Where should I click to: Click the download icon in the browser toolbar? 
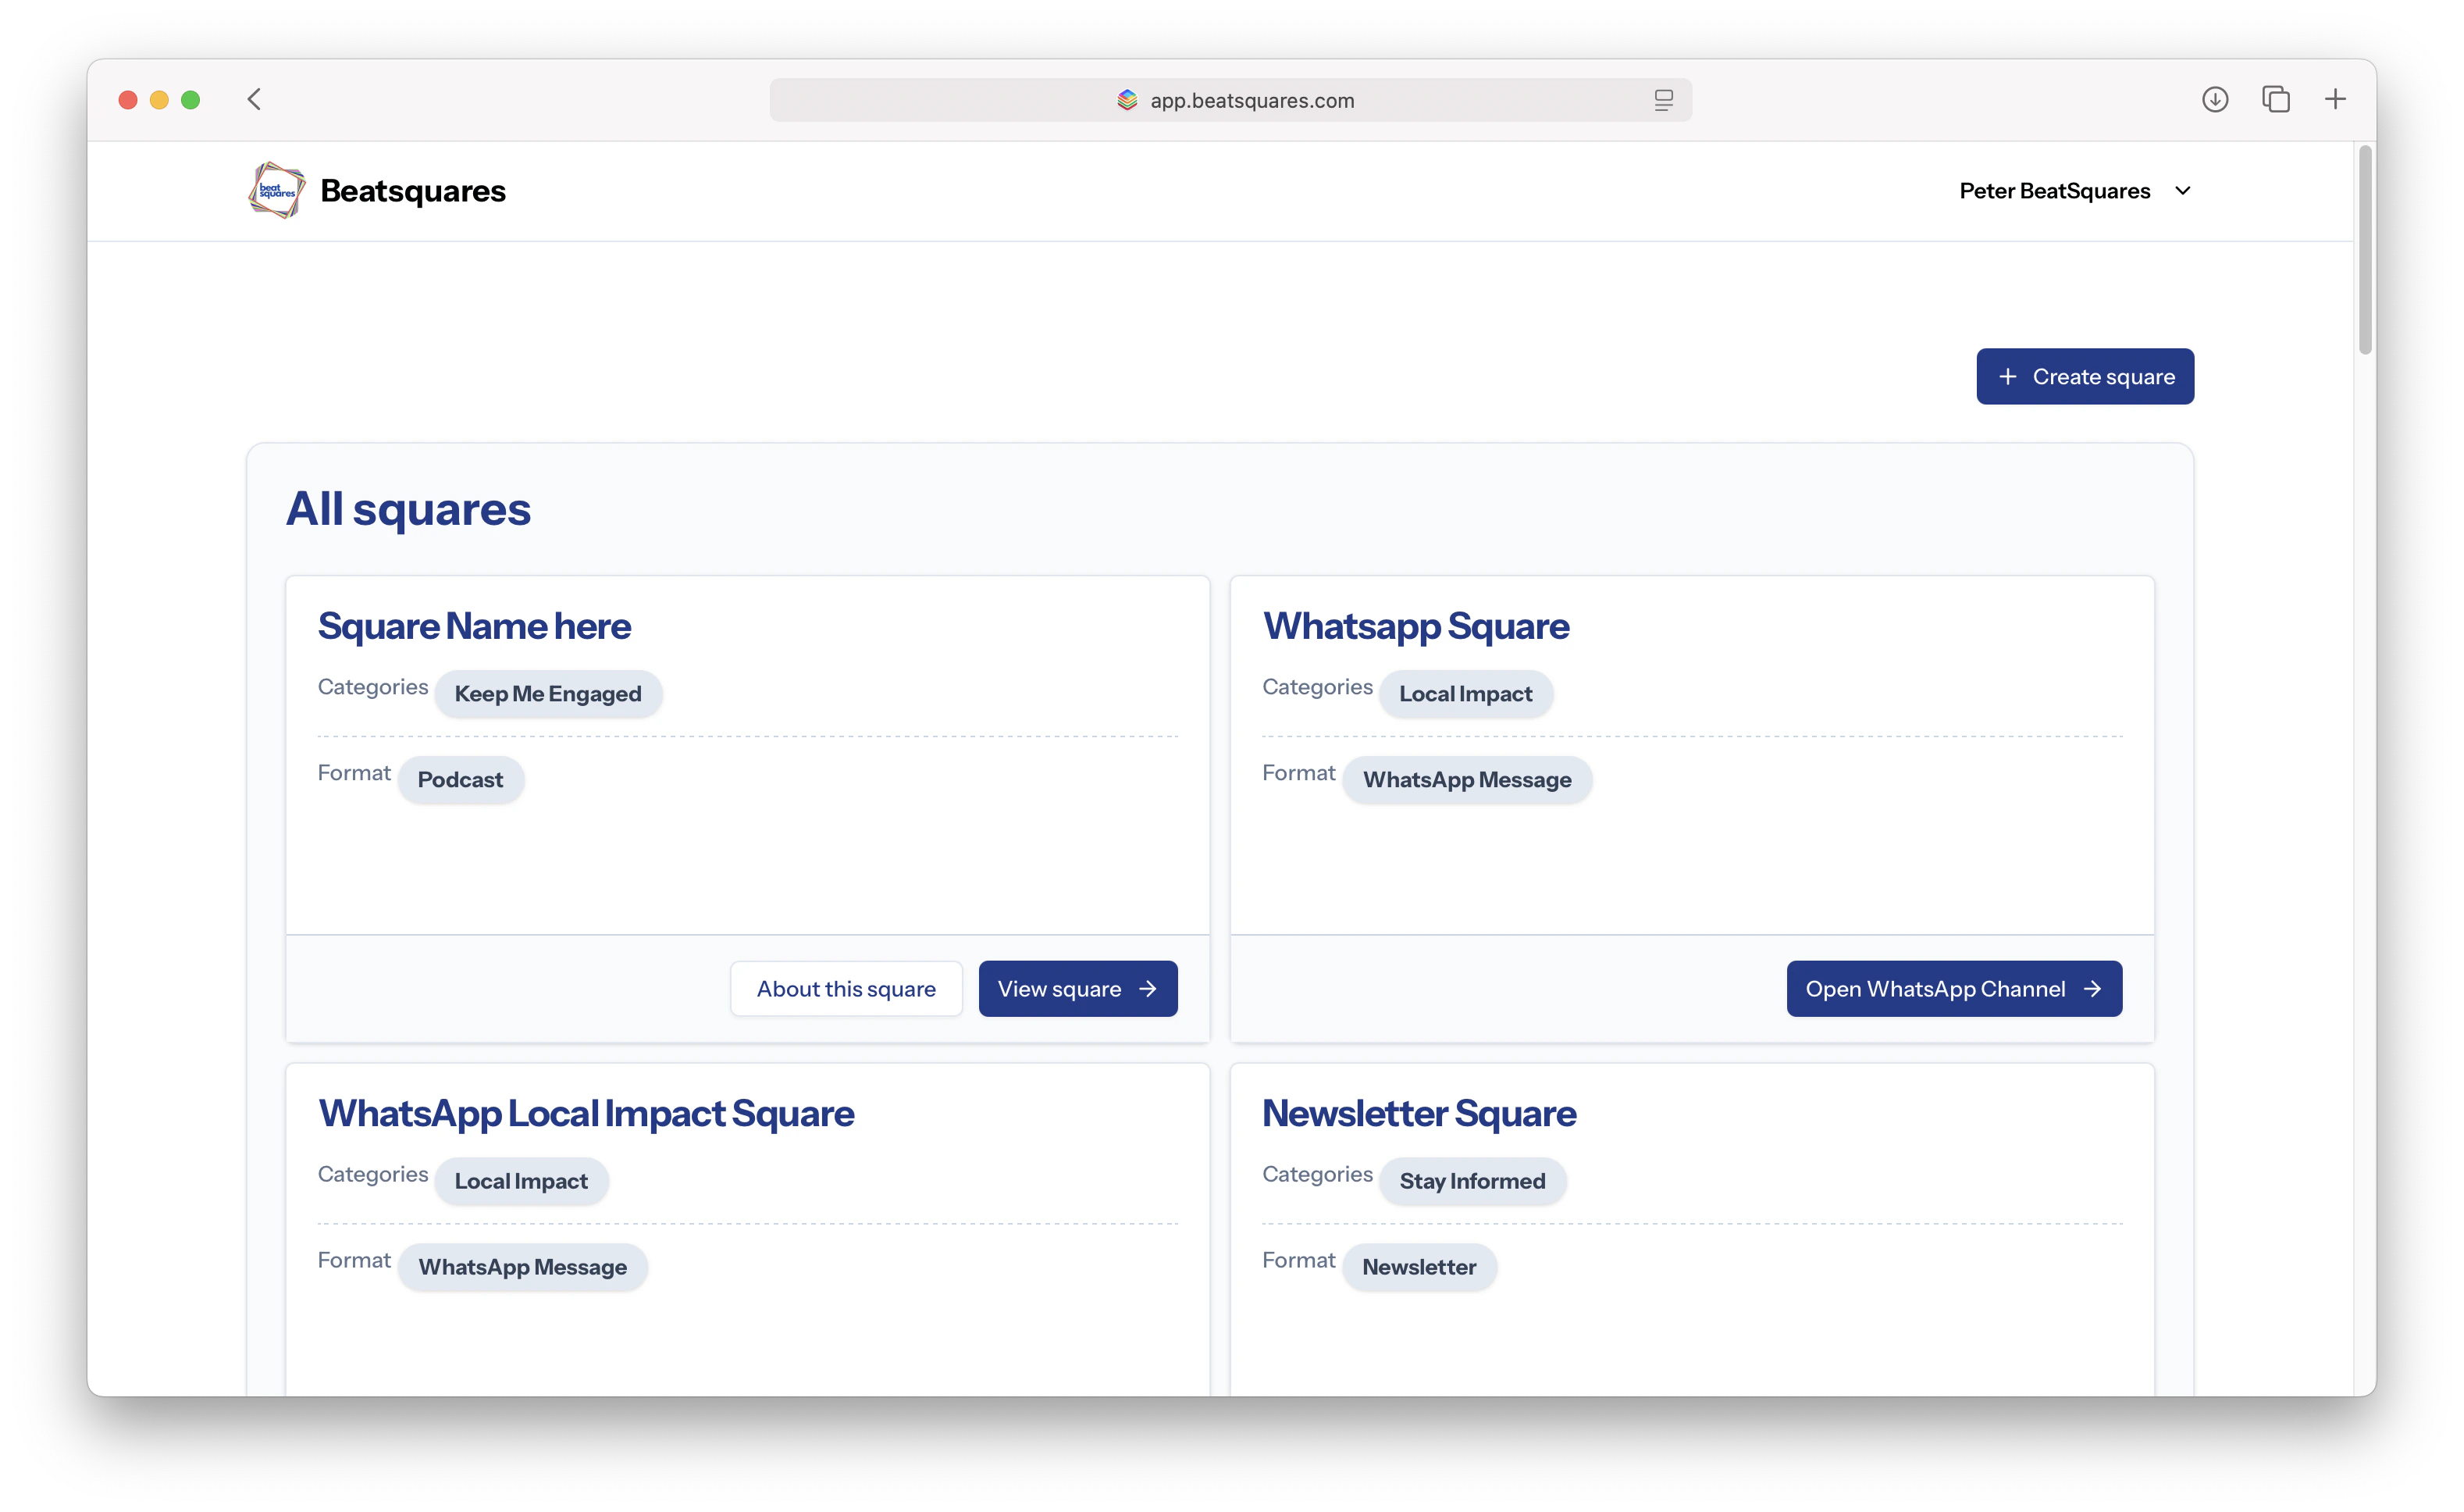2215,99
